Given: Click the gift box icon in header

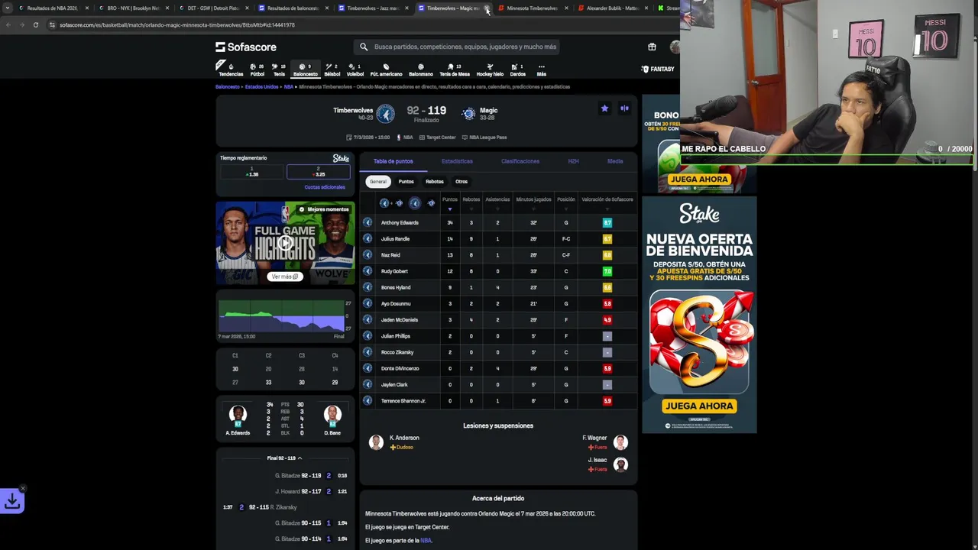Looking at the screenshot, I should pos(652,47).
